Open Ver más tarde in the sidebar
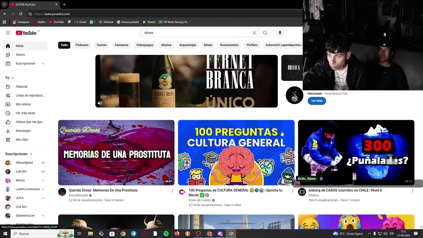The height and width of the screenshot is (238, 423). [25, 113]
